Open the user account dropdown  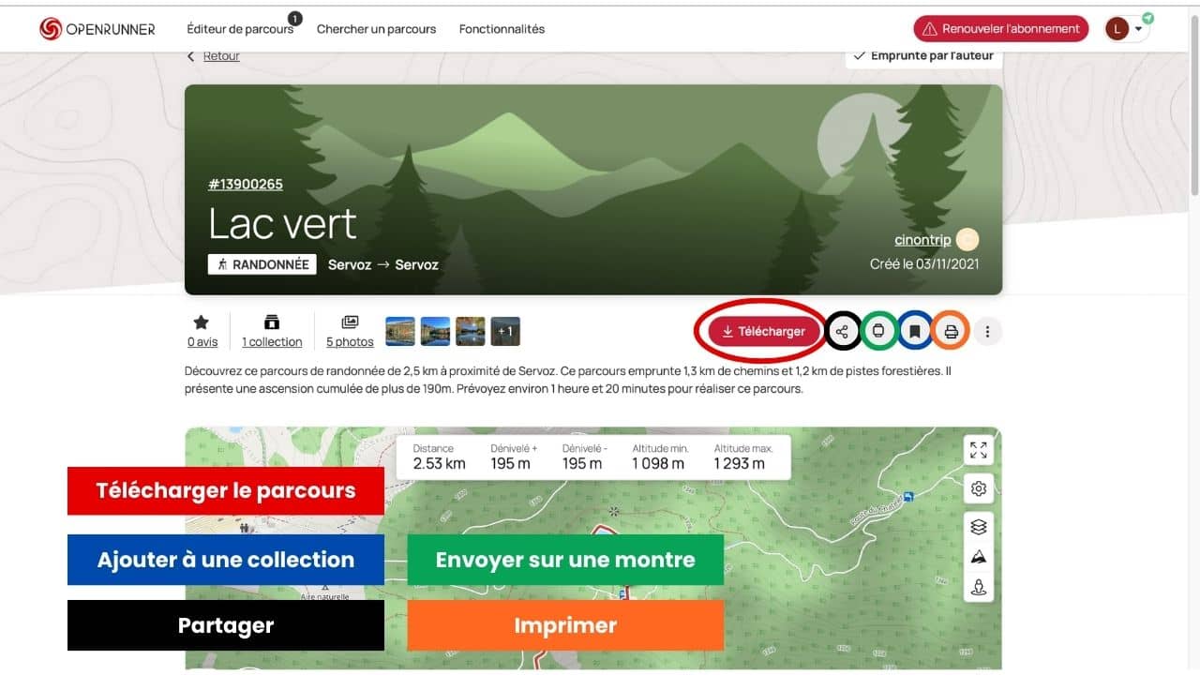[x=1127, y=29]
